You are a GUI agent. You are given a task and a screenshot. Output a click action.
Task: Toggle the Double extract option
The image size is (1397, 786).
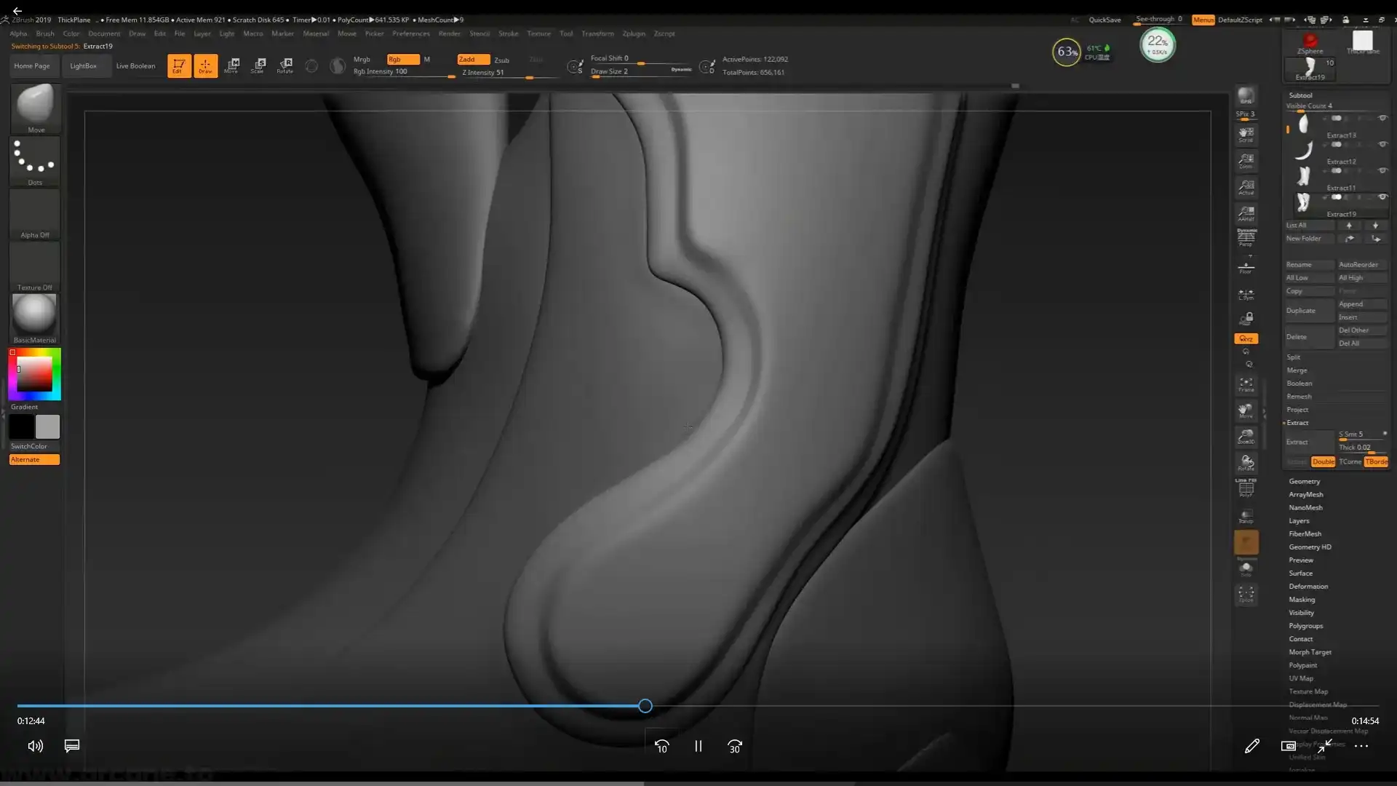click(x=1323, y=461)
